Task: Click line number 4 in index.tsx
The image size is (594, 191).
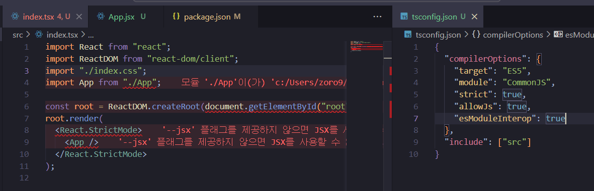Action: tap(26, 83)
